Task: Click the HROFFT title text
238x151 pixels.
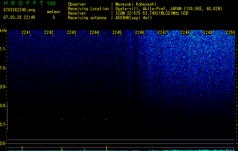Action: pos(23,3)
